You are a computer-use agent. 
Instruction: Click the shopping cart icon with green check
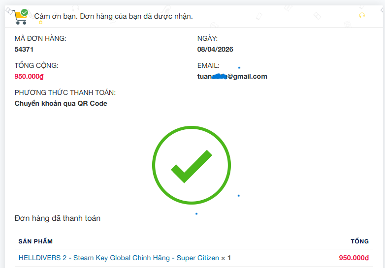click(x=20, y=16)
